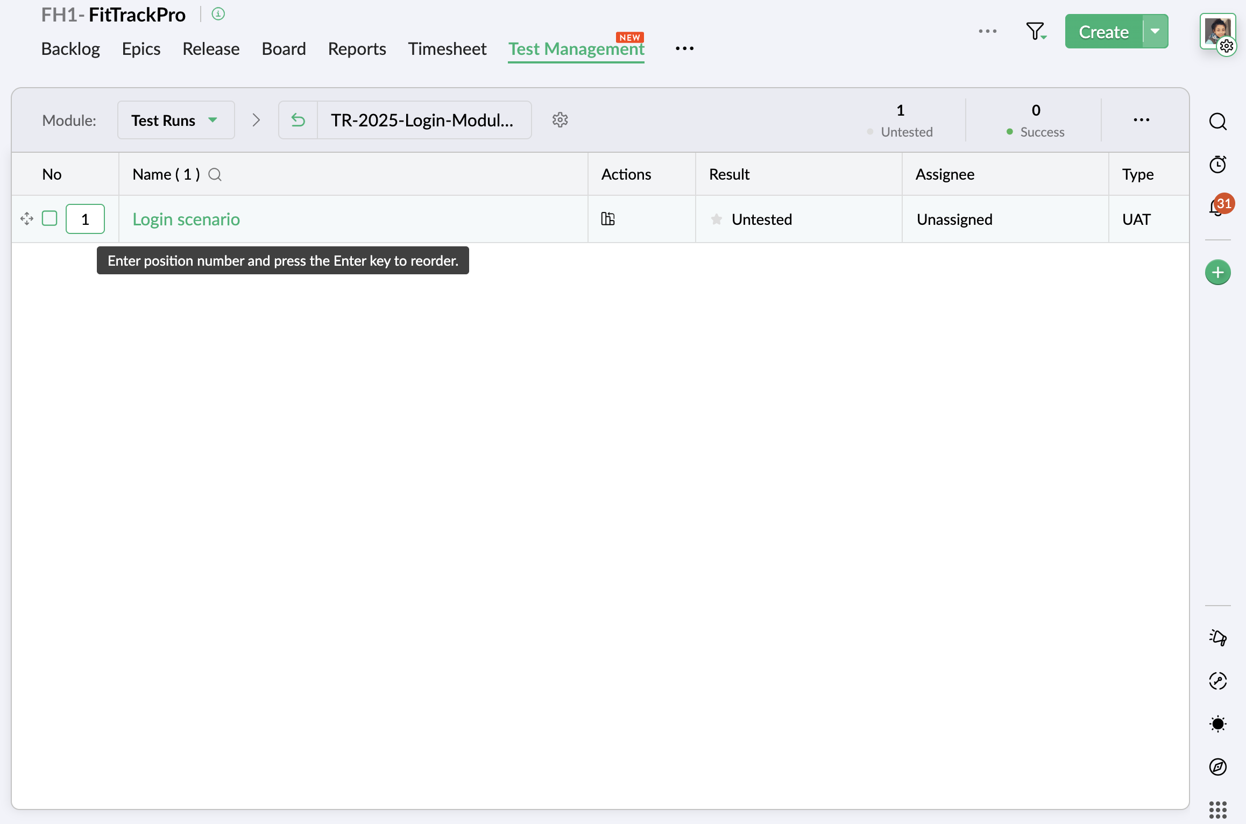Open the Login scenario link
Image resolution: width=1246 pixels, height=824 pixels.
(x=186, y=219)
